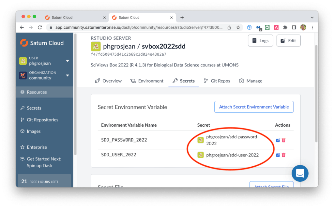The width and height of the screenshot is (334, 208).
Task: Switch to the Overview tab
Action: pos(108,81)
